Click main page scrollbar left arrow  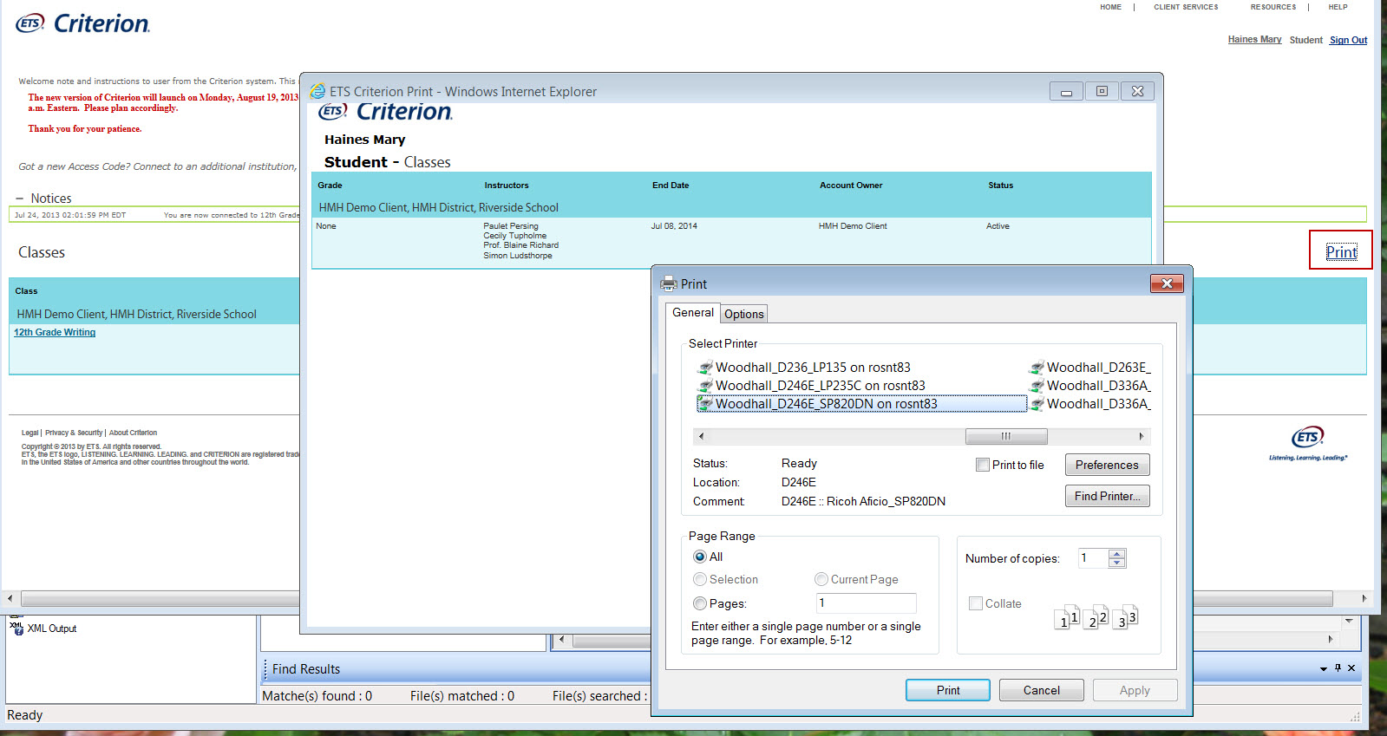click(x=10, y=598)
